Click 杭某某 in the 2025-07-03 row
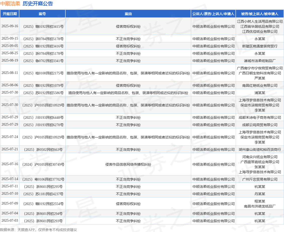284x232 pixels. click(260, 221)
